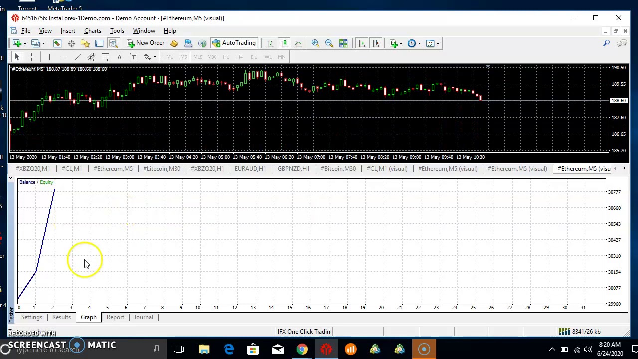Expand the Periods dropdown arrow
This screenshot has width=638, height=359.
419,43
